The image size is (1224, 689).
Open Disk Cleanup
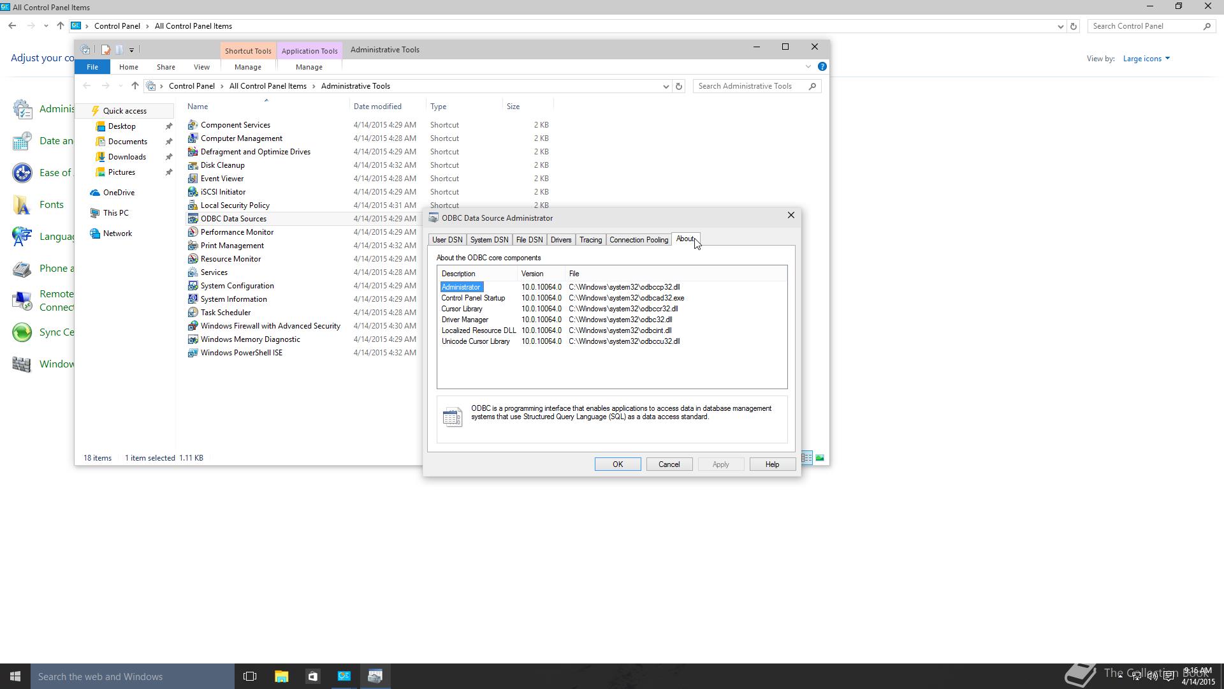(222, 165)
